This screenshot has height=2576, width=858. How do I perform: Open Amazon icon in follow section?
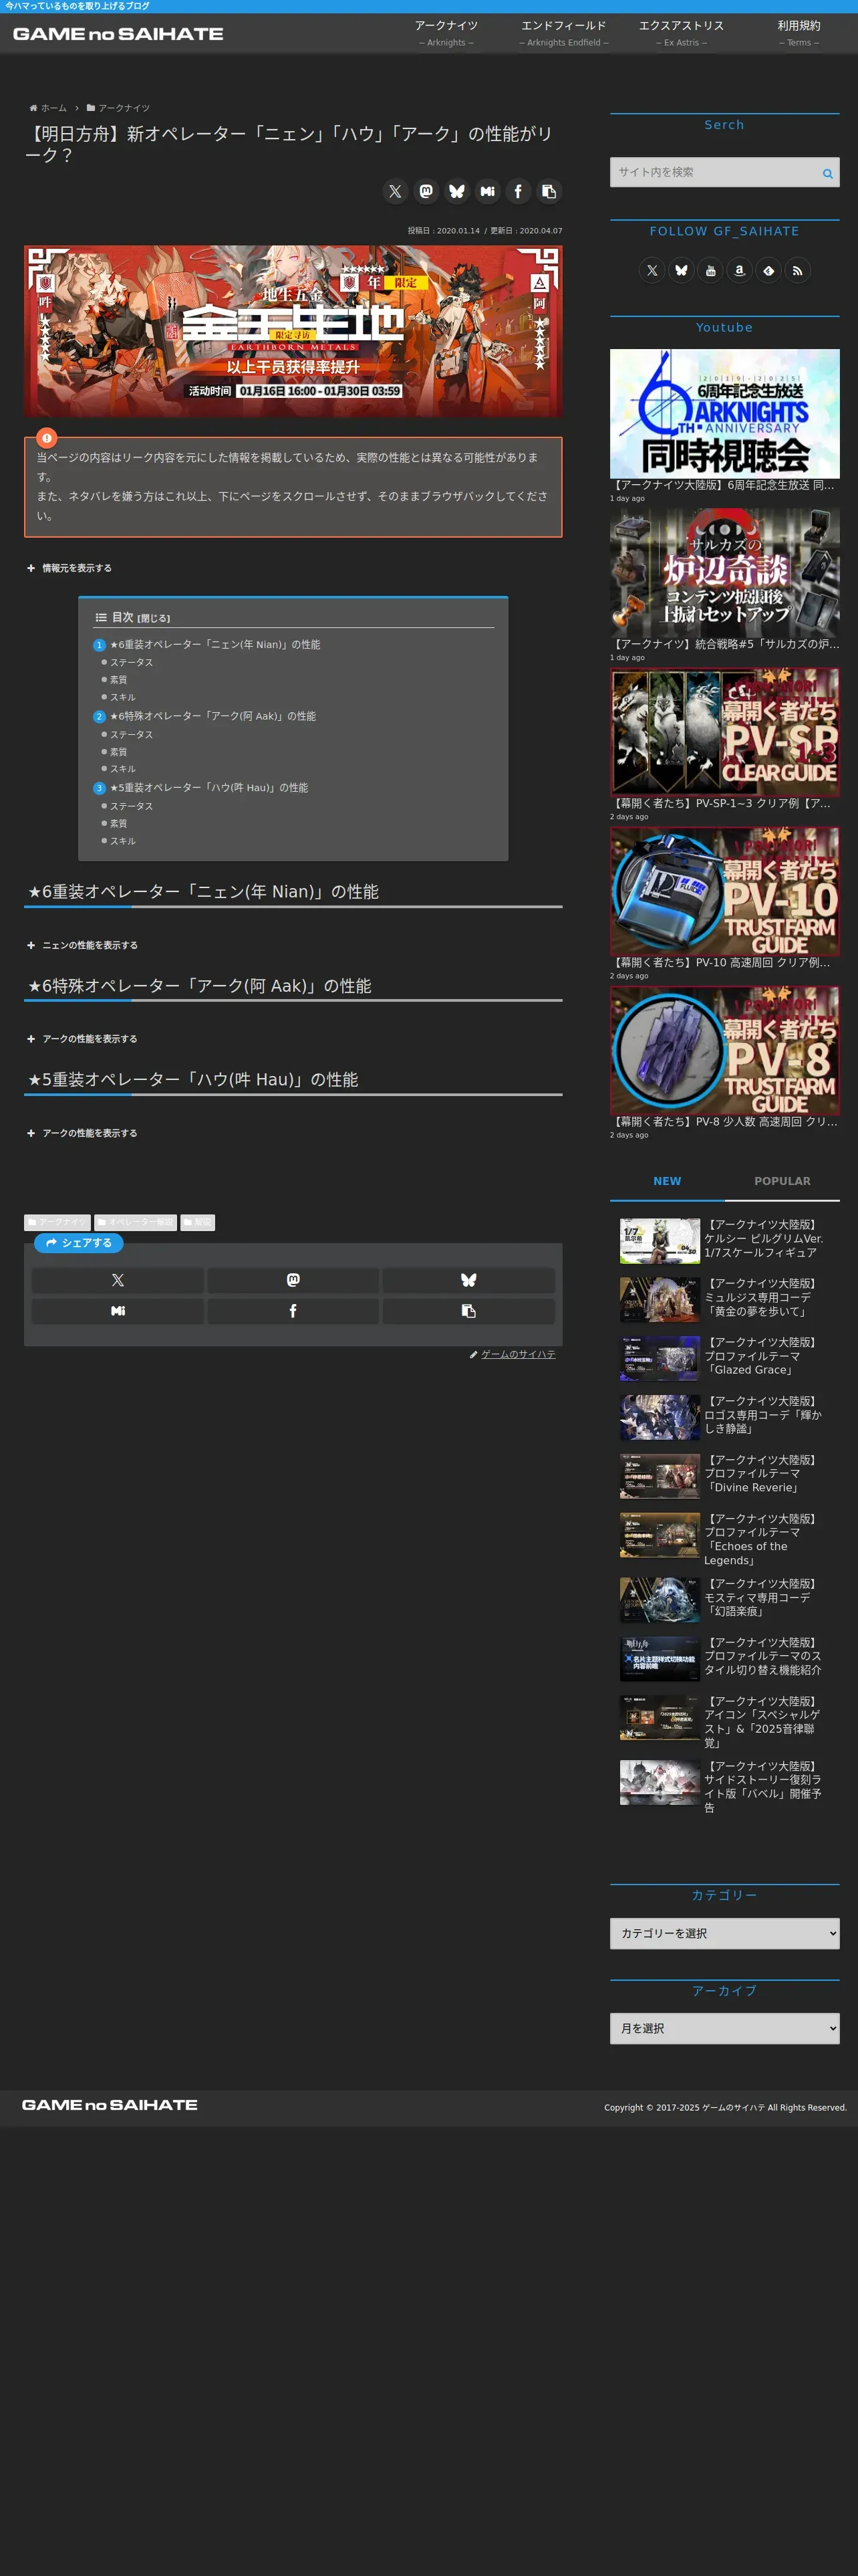click(x=739, y=270)
